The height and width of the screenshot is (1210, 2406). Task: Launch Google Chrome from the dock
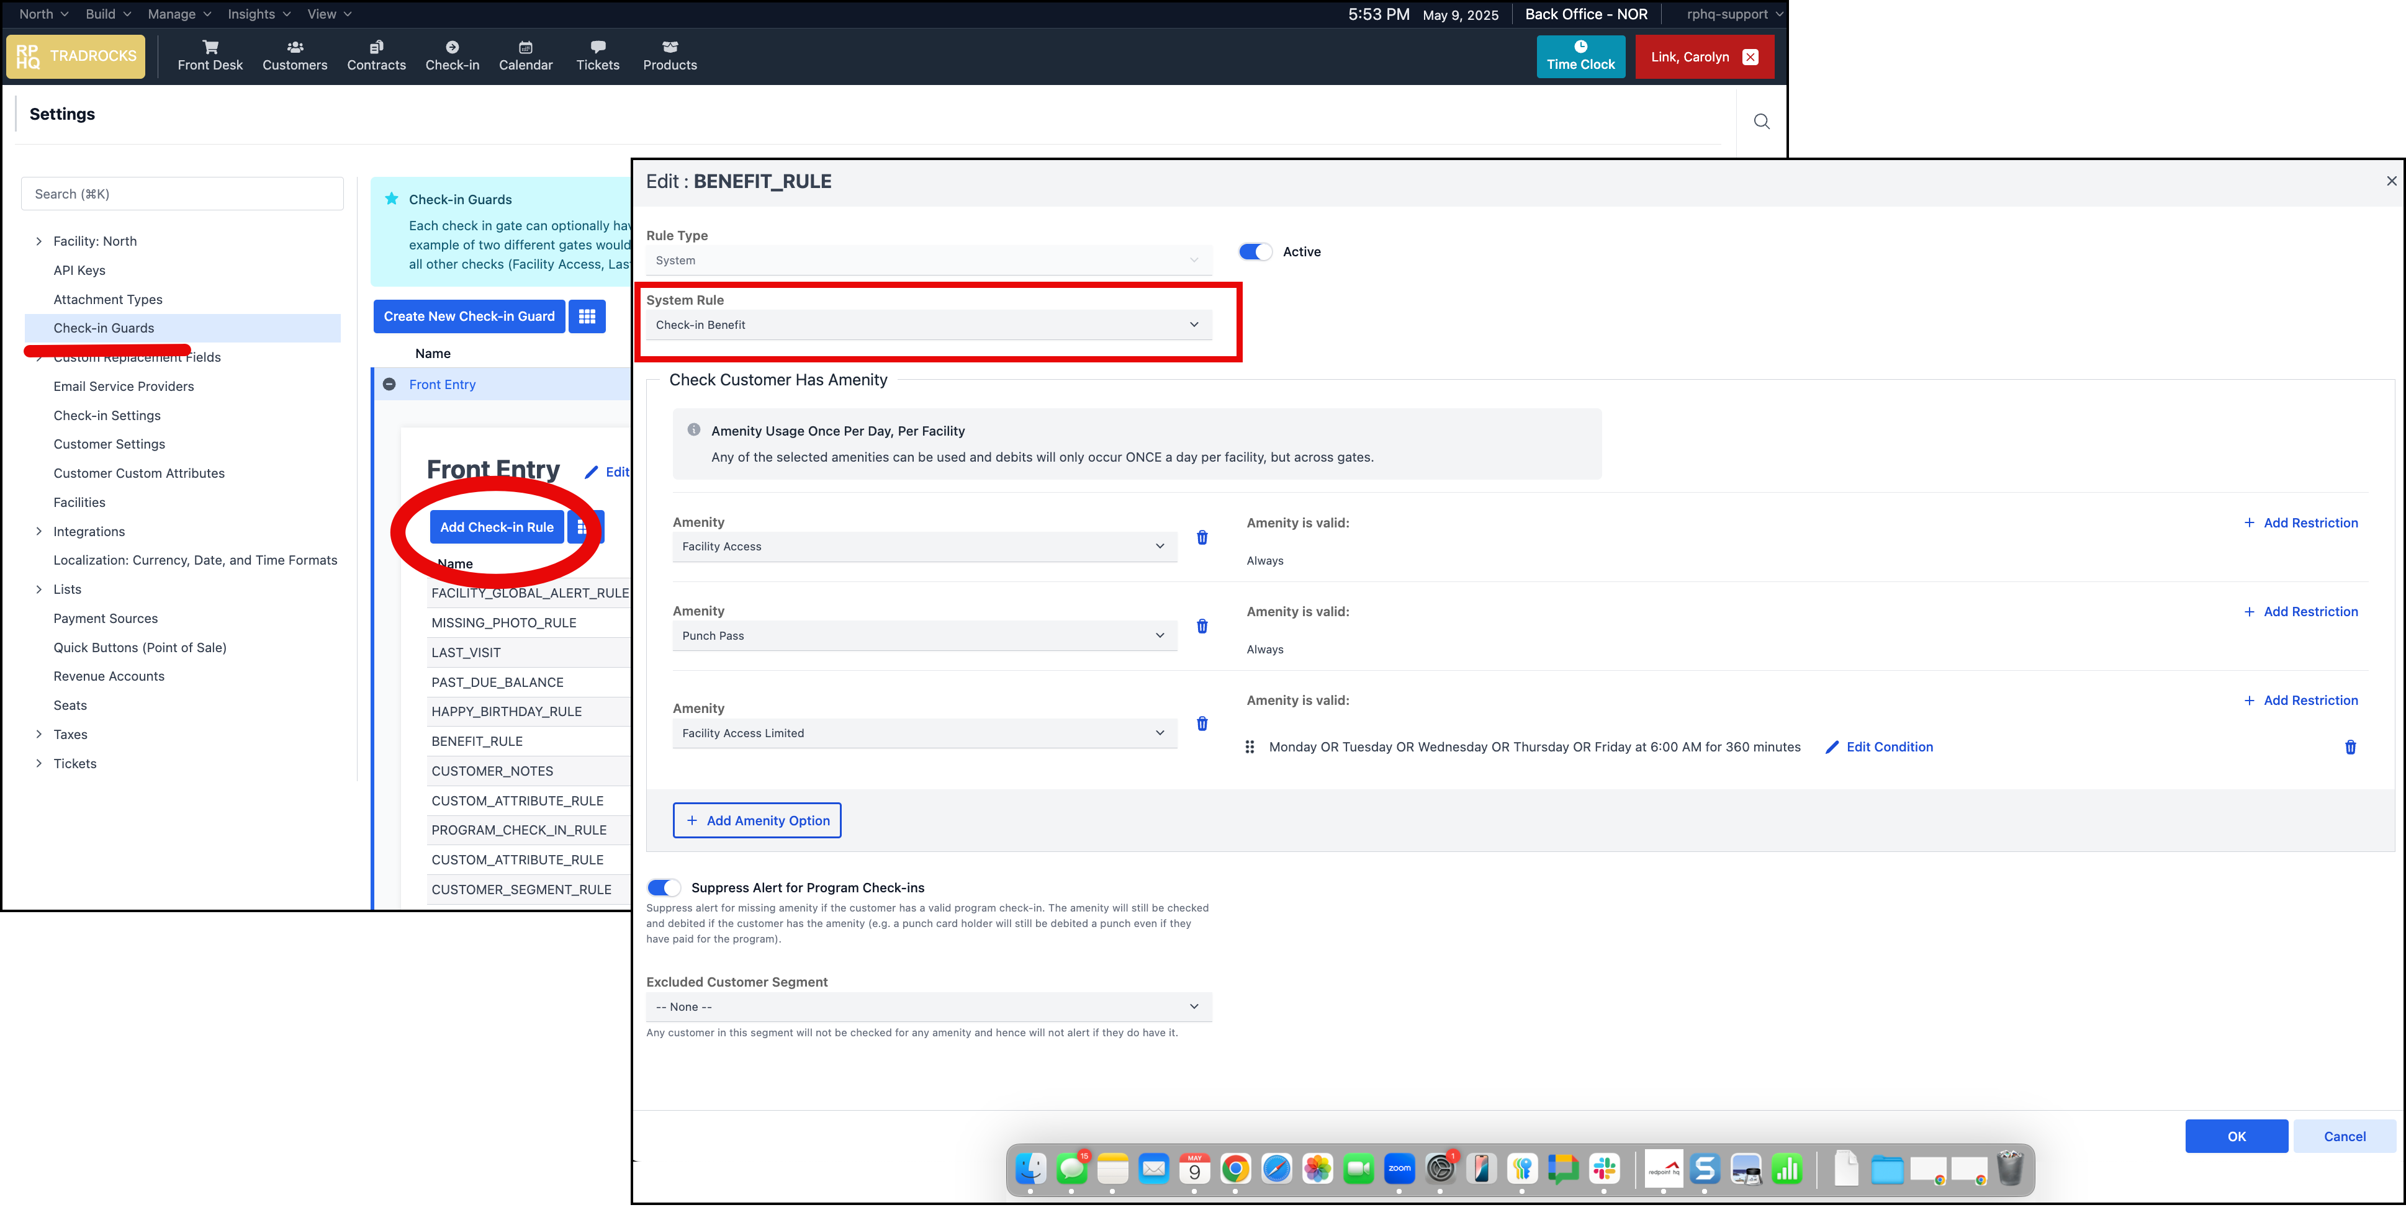coord(1235,1169)
